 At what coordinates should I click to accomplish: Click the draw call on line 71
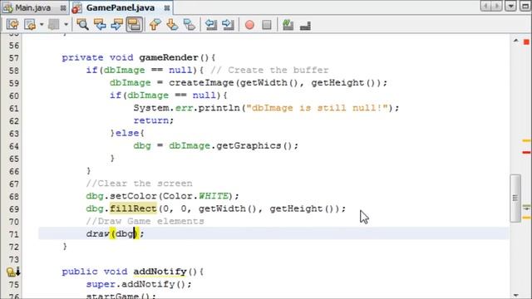coord(98,233)
